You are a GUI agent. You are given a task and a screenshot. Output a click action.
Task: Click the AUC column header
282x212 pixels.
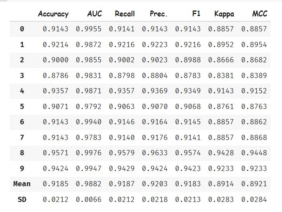(x=94, y=14)
